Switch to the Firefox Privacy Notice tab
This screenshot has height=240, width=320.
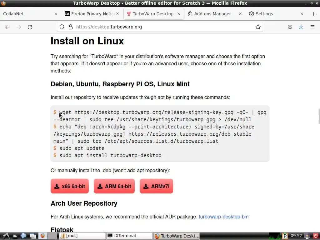(x=92, y=14)
